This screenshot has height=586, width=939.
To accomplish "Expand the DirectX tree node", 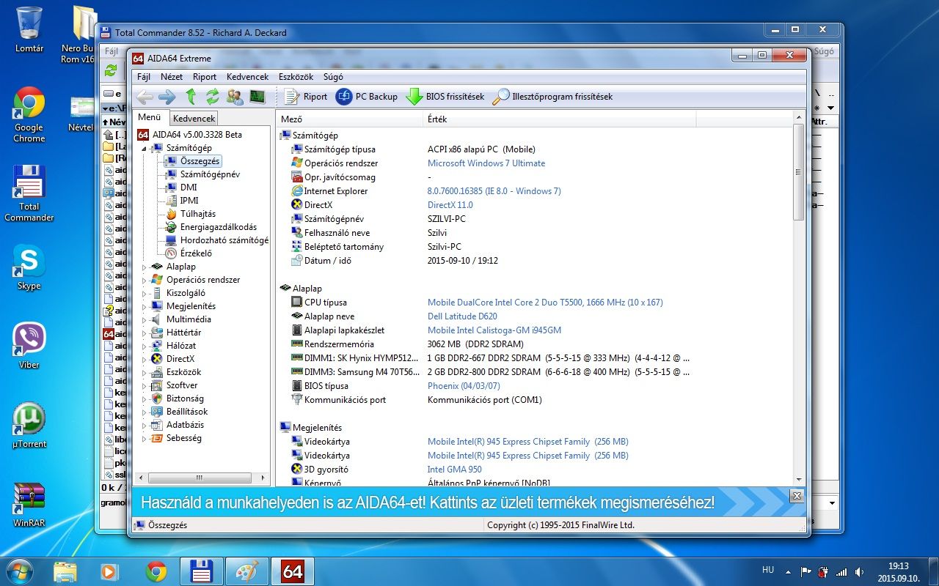I will click(145, 359).
